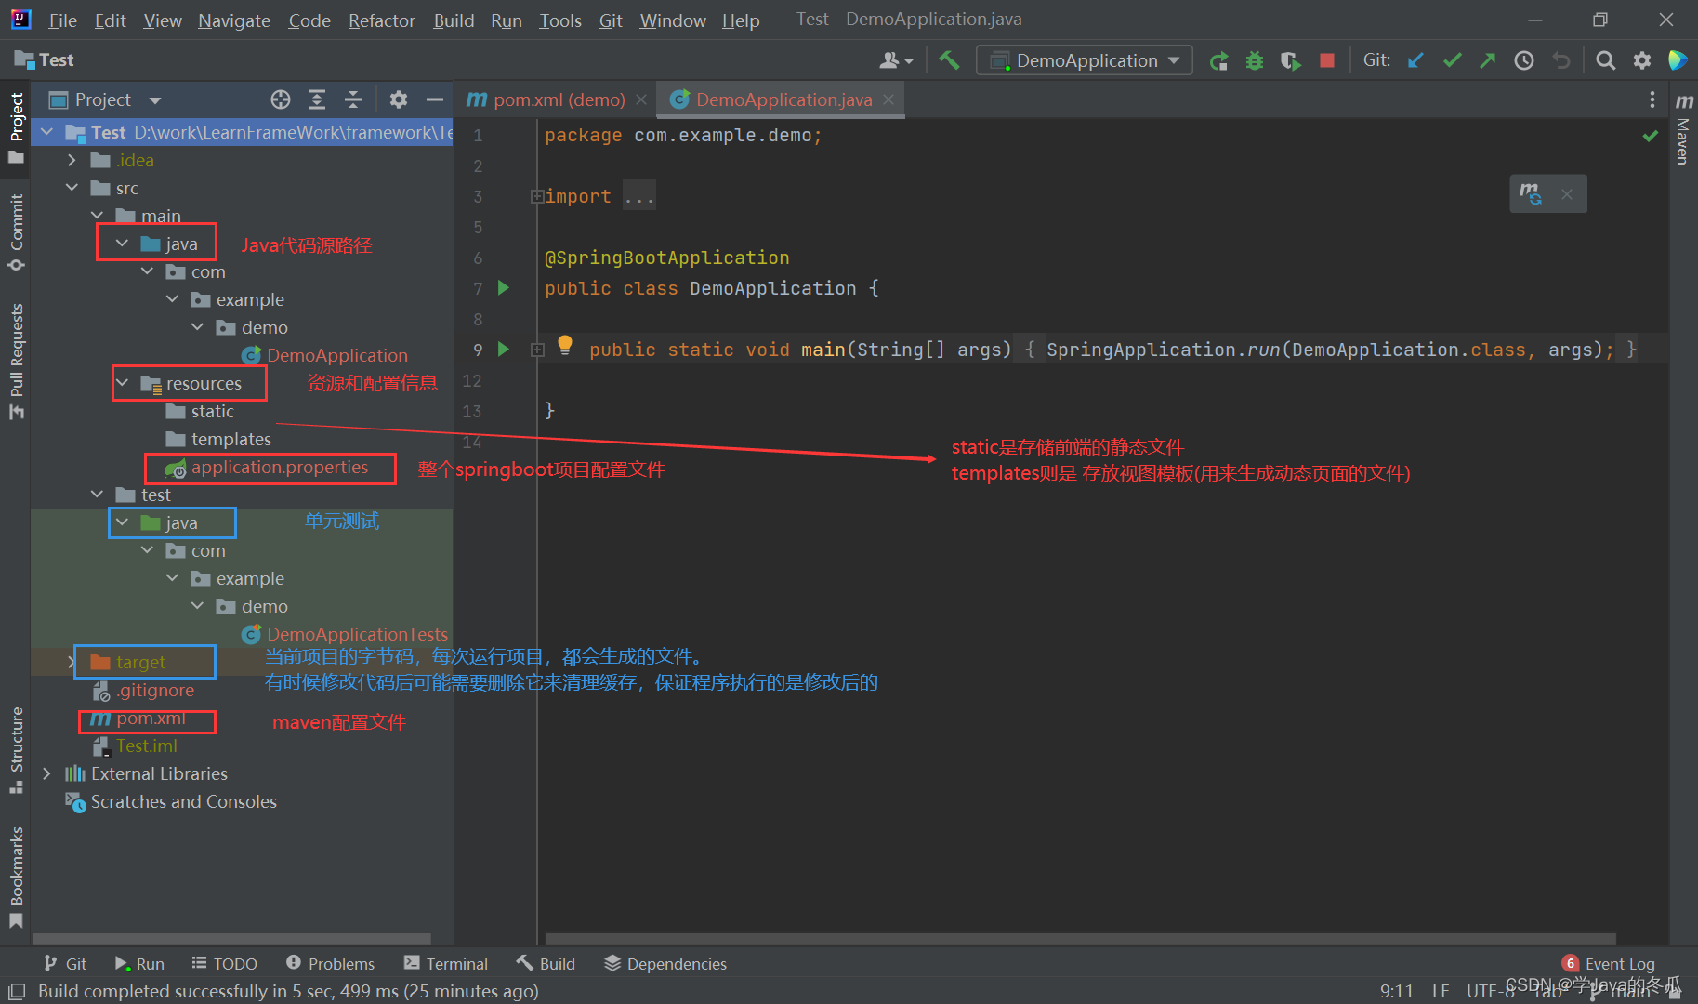Open IDE settings gear in top toolbar
This screenshot has width=1698, height=1004.
pyautogui.click(x=1642, y=60)
